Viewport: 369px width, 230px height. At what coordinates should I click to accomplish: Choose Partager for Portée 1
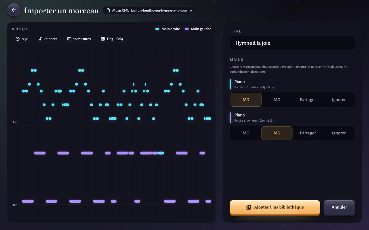coord(308,100)
